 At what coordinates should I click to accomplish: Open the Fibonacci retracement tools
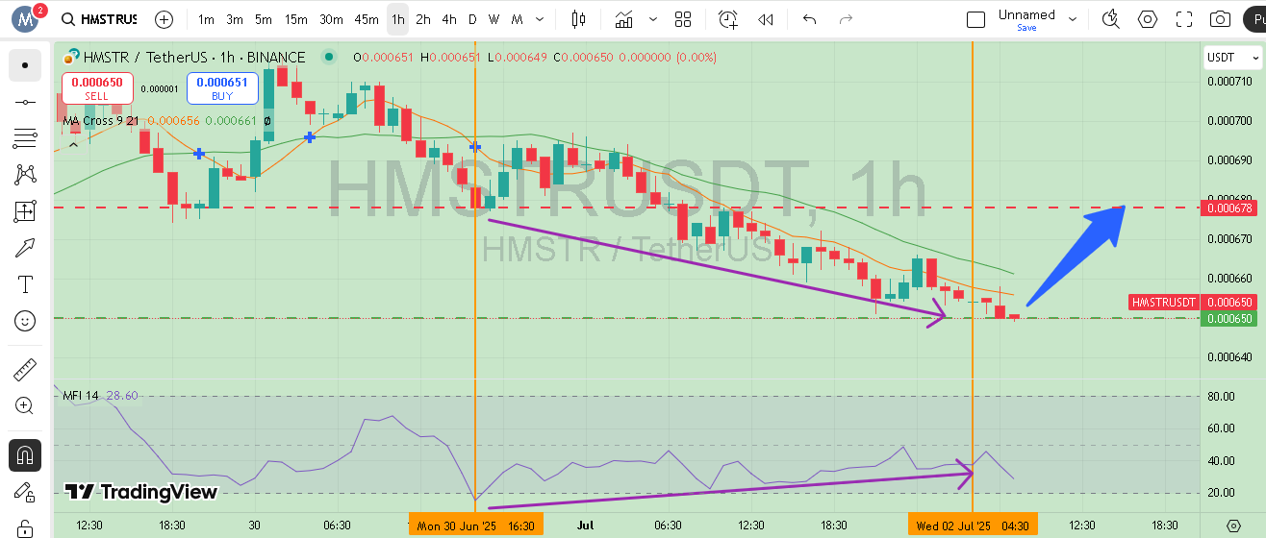(25, 138)
